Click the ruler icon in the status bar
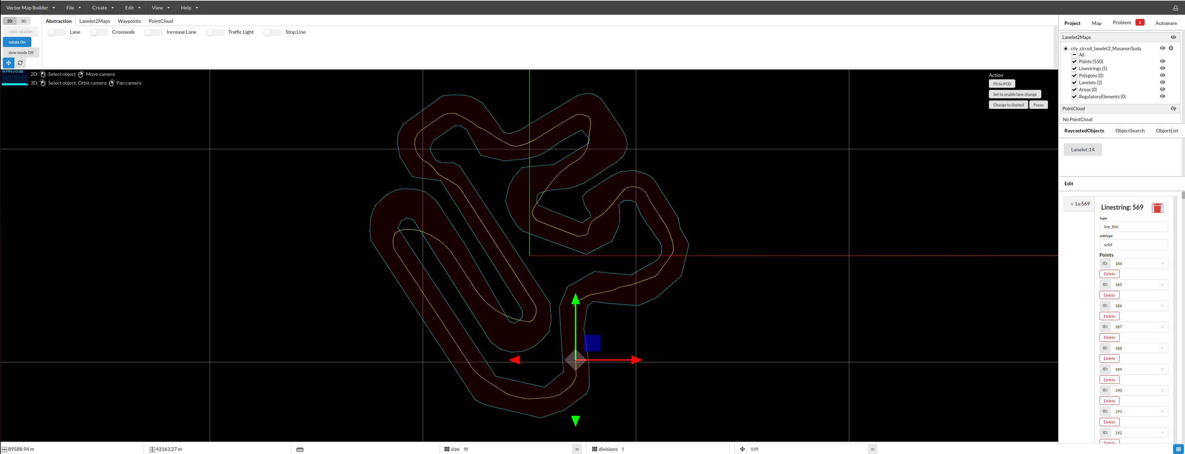 click(x=299, y=449)
